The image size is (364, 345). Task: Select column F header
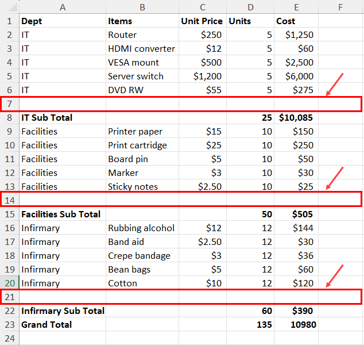(340, 7)
